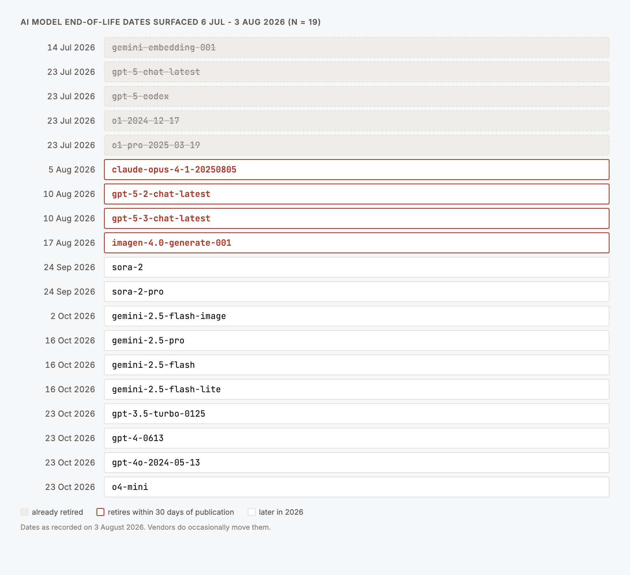Click the white 'later in 2026' legend swatch

[252, 512]
